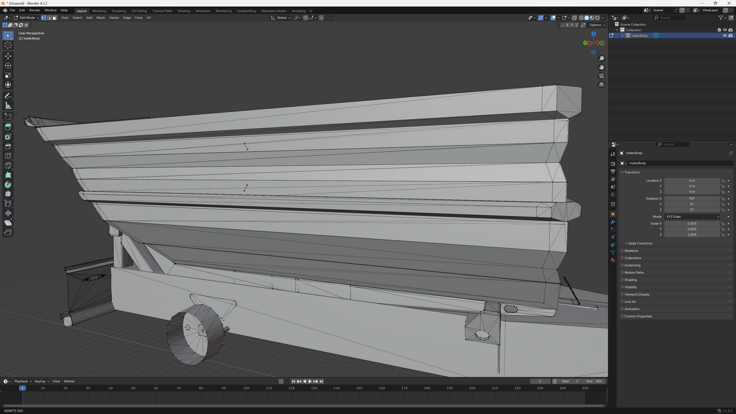Click the Zoom viewport magnifier icon

pyautogui.click(x=602, y=59)
